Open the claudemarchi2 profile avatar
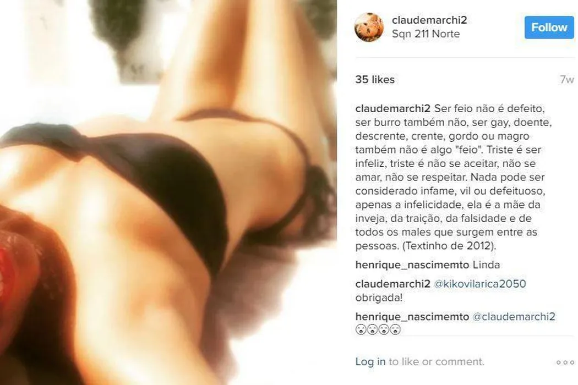The image size is (578, 385). pos(369,28)
